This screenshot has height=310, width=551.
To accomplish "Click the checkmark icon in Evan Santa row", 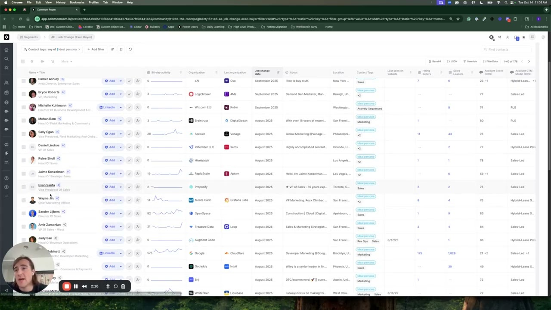I will [x=129, y=187].
